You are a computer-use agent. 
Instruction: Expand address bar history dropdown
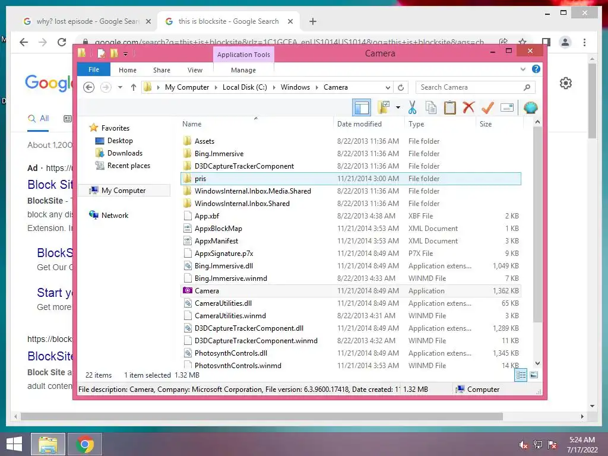coord(388,87)
